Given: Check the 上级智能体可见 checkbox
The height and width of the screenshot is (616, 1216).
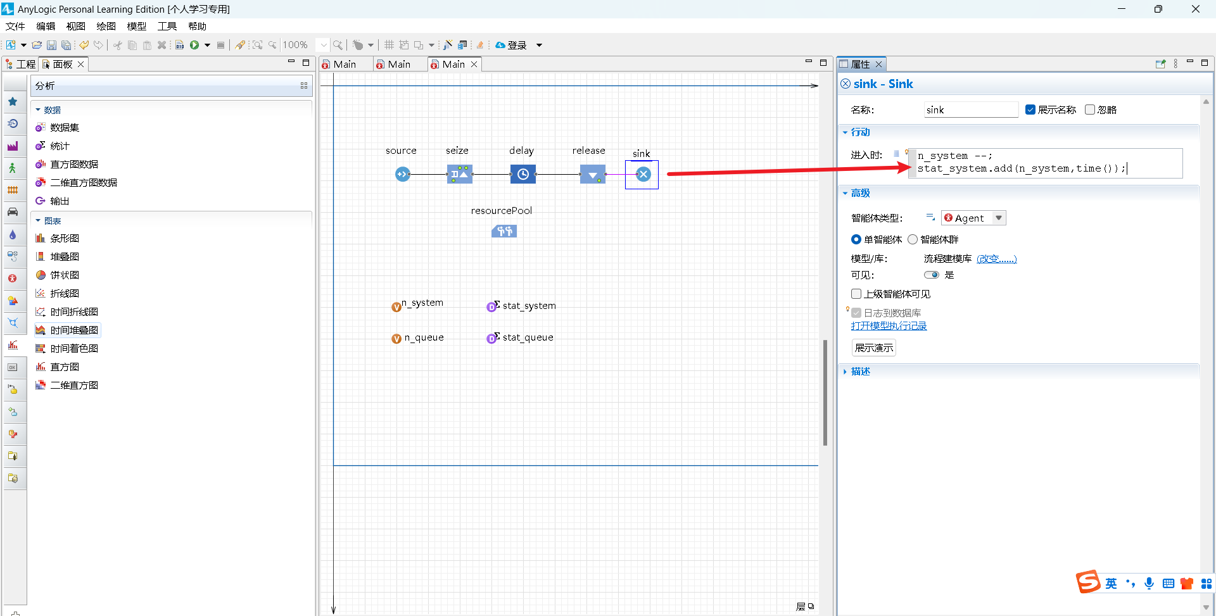Looking at the screenshot, I should tap(856, 294).
